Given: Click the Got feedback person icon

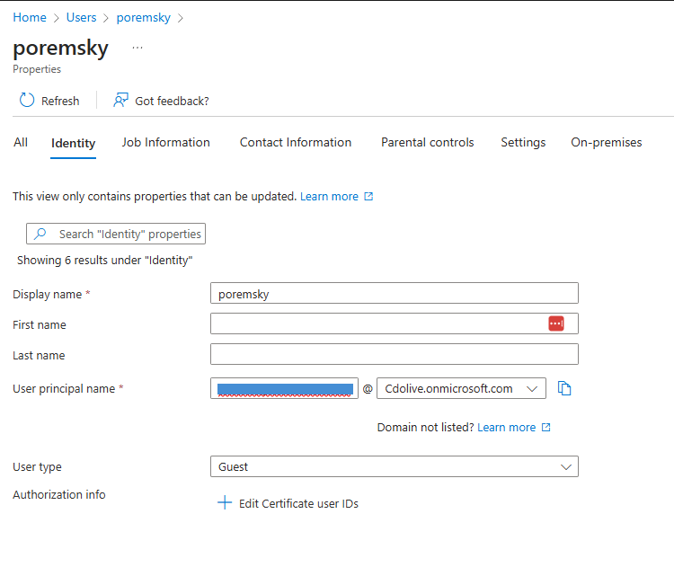Looking at the screenshot, I should click(120, 100).
